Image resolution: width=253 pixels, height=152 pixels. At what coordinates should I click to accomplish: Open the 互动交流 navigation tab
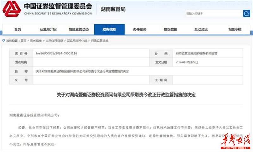pos(201,29)
